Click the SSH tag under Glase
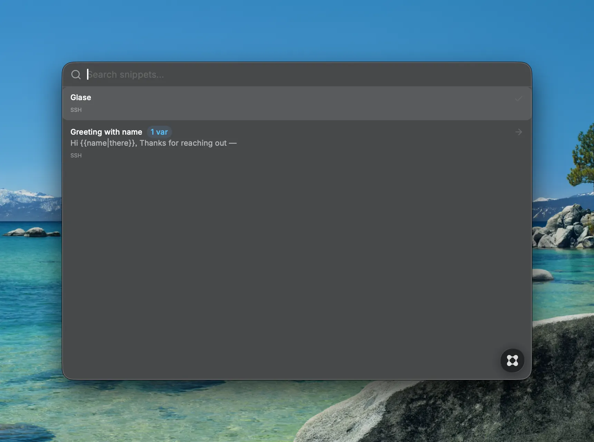The image size is (594, 442). coord(76,110)
